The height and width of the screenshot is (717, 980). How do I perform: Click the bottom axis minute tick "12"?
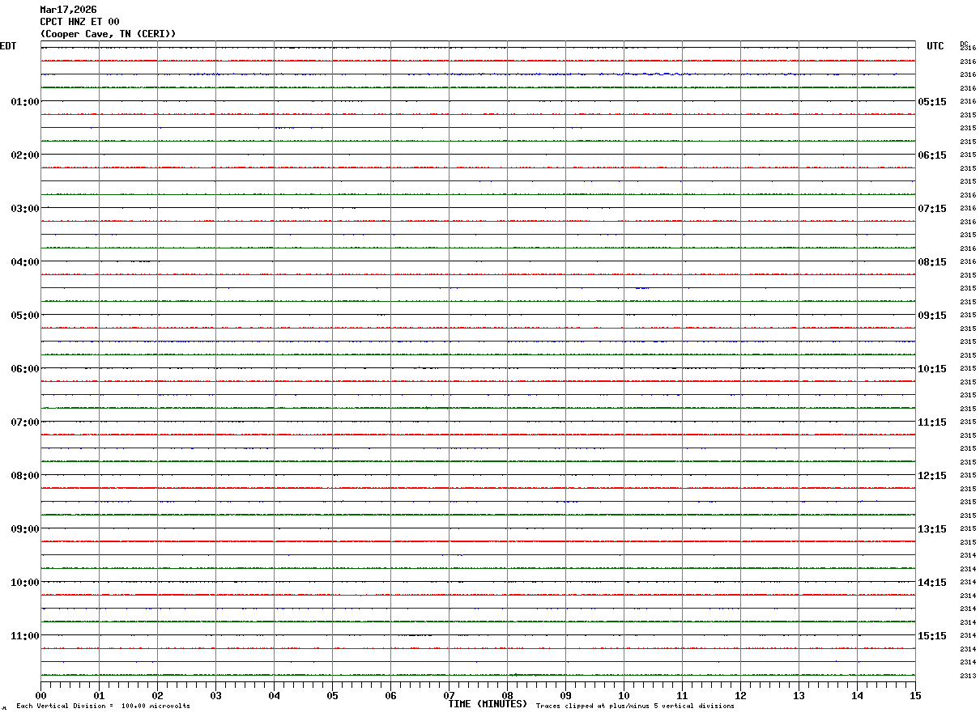(x=741, y=695)
